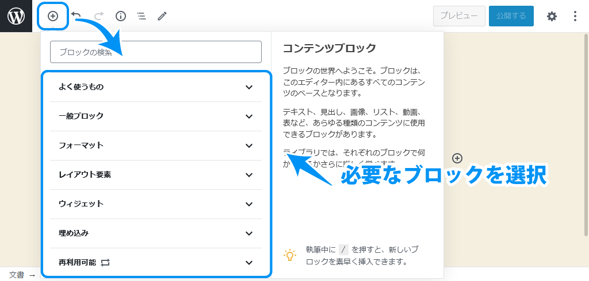The height and width of the screenshot is (281, 589).
Task: Open the settings gear icon
Action: click(x=552, y=16)
